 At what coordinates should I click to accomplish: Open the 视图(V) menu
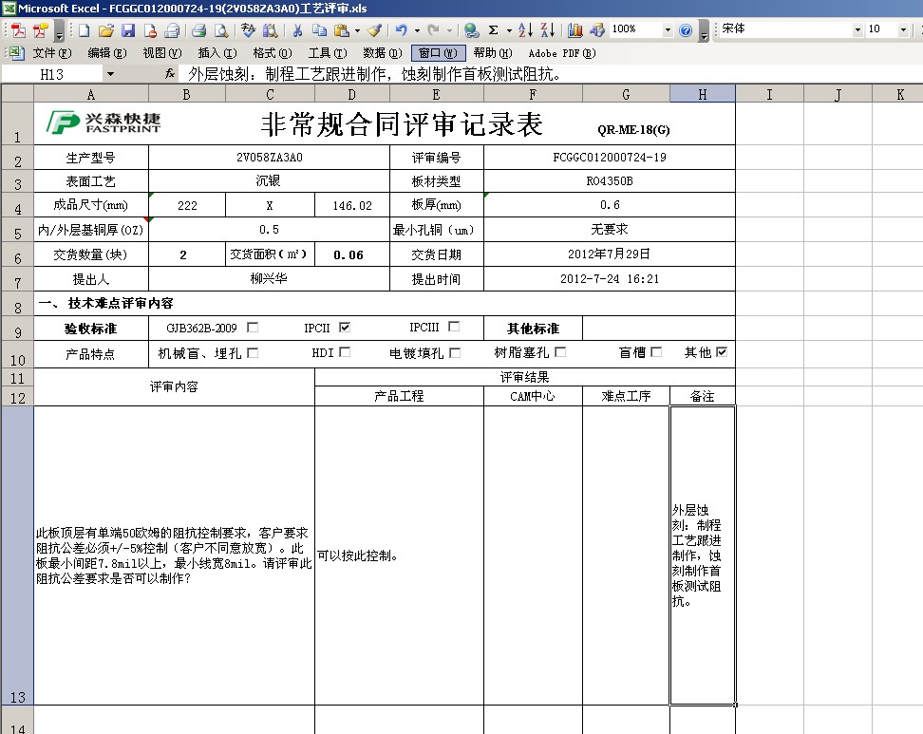(161, 53)
